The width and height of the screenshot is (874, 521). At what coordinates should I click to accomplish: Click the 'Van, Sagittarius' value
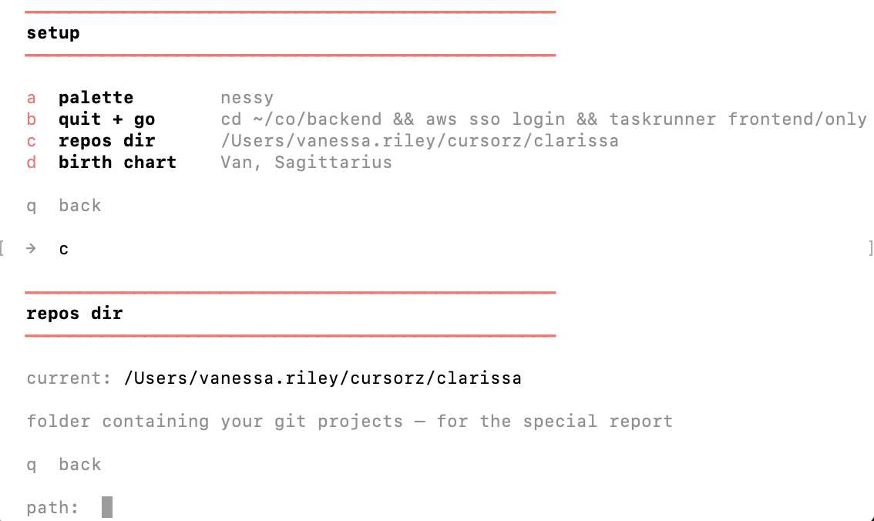click(x=306, y=163)
